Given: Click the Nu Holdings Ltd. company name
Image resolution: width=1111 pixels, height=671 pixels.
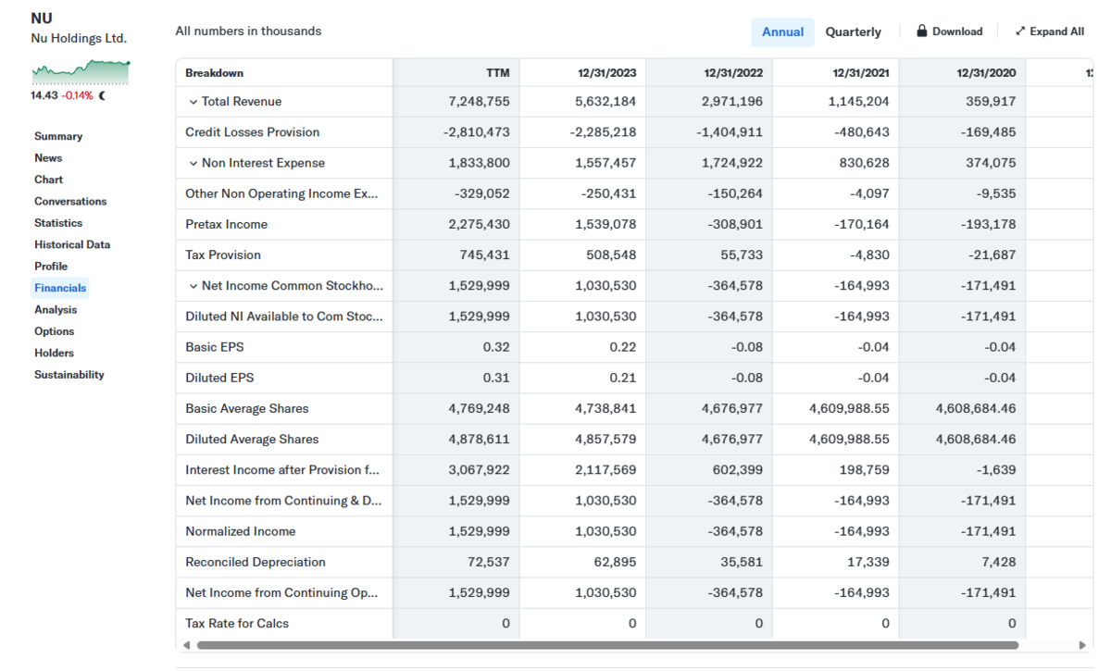Looking at the screenshot, I should [79, 39].
